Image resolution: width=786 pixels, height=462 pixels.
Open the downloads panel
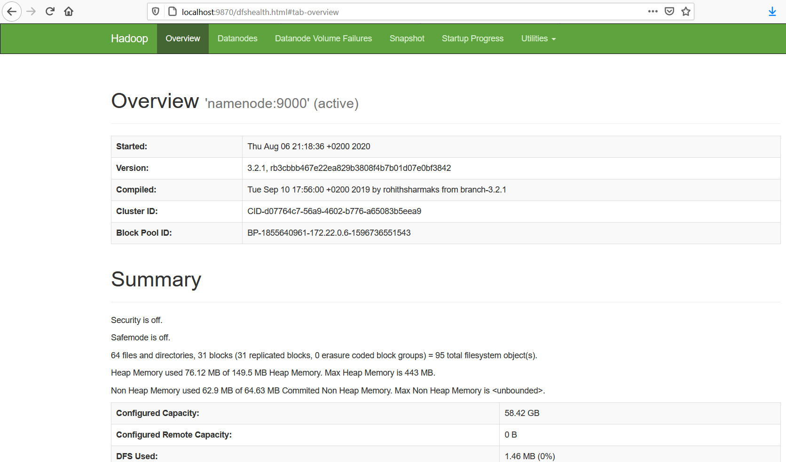point(772,12)
